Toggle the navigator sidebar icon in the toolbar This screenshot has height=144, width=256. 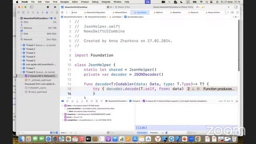click(x=32, y=7)
